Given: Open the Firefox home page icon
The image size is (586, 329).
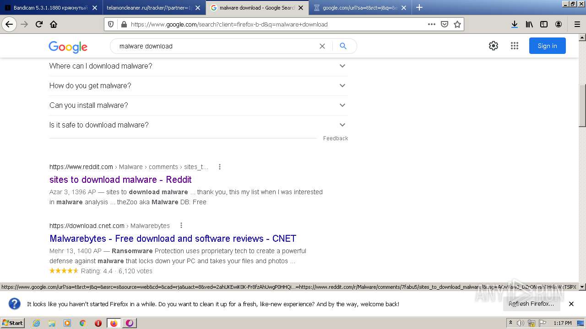Looking at the screenshot, I should click(54, 24).
